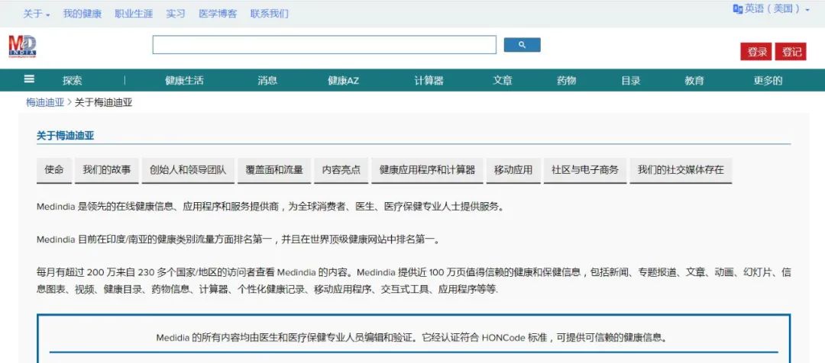The width and height of the screenshot is (825, 363).
Task: Open 健康AZ navigation item
Action: (343, 81)
